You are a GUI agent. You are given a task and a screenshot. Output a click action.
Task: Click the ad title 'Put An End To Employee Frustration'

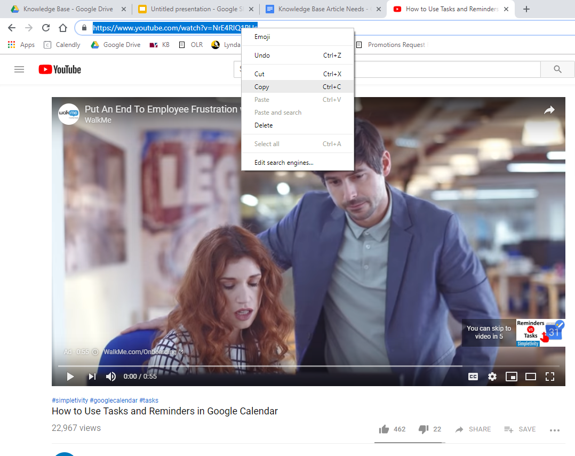point(161,109)
